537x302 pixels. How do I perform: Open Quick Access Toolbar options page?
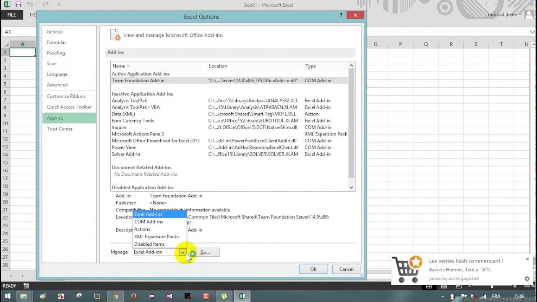point(69,107)
